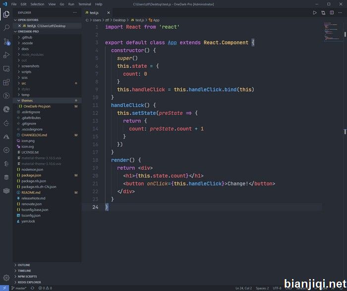
Task: Open tsconfig.json file
Action: (47, 215)
